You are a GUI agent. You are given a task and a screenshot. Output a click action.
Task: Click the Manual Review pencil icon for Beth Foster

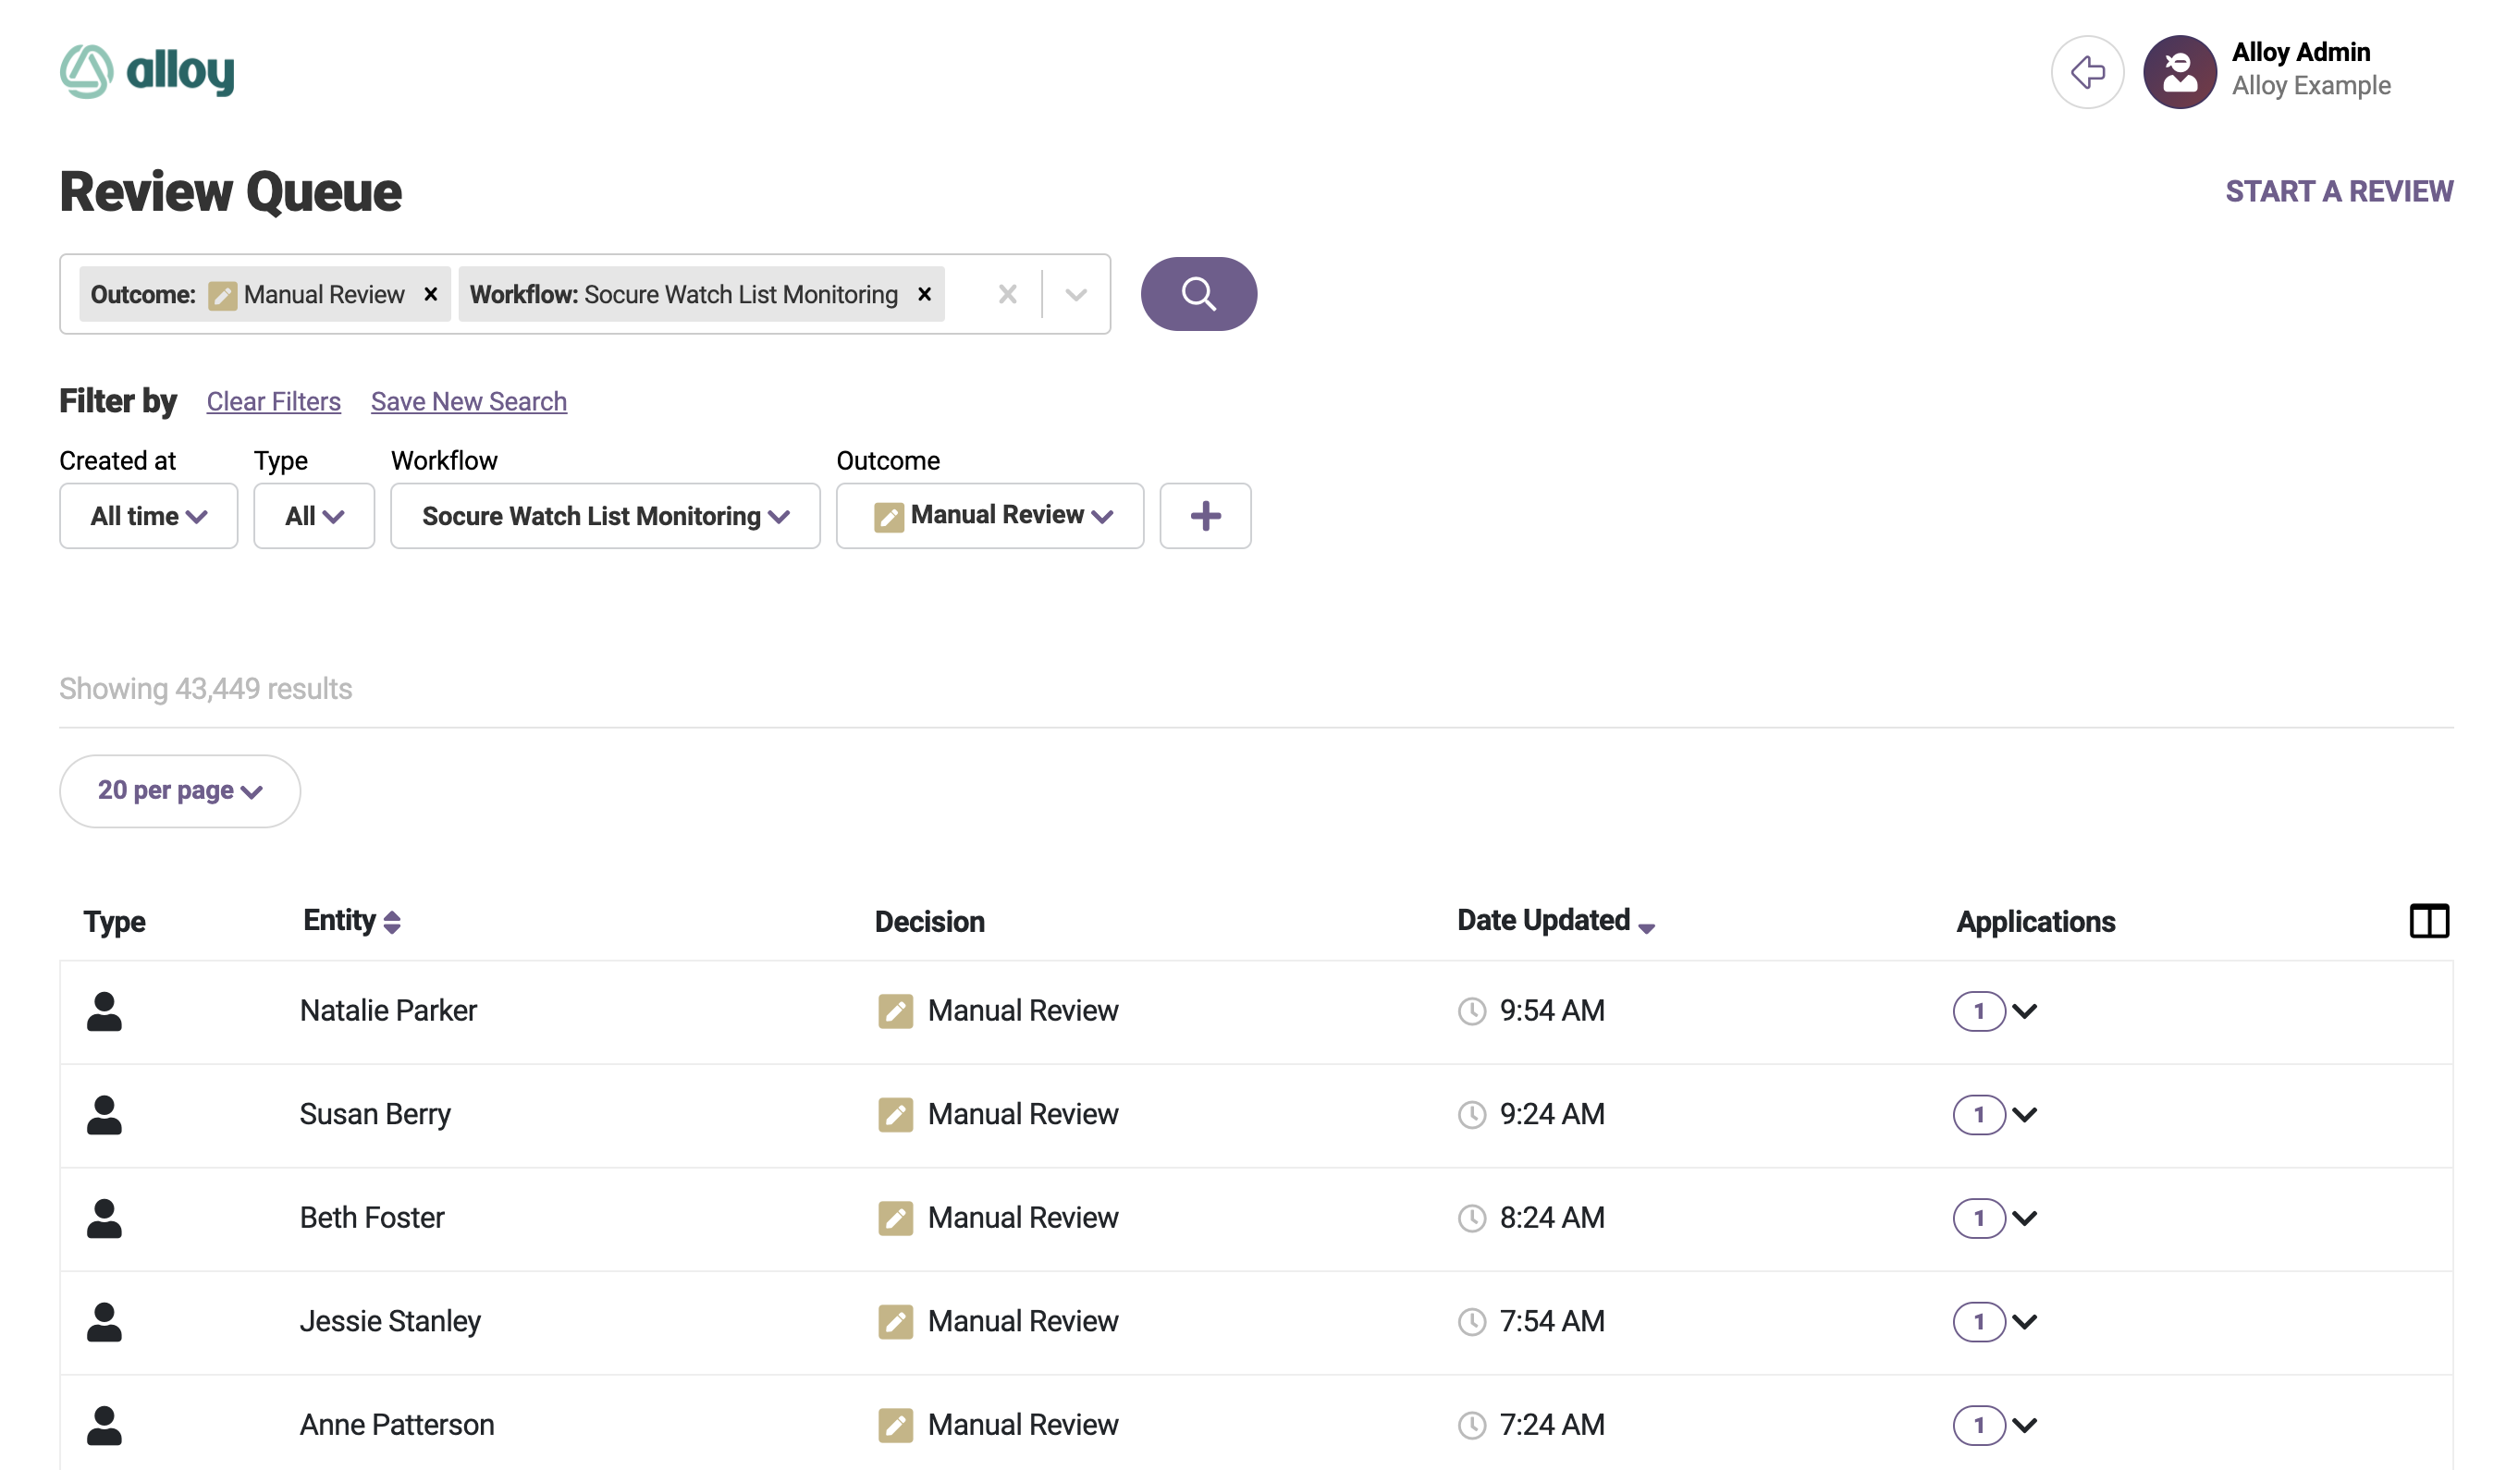point(895,1219)
